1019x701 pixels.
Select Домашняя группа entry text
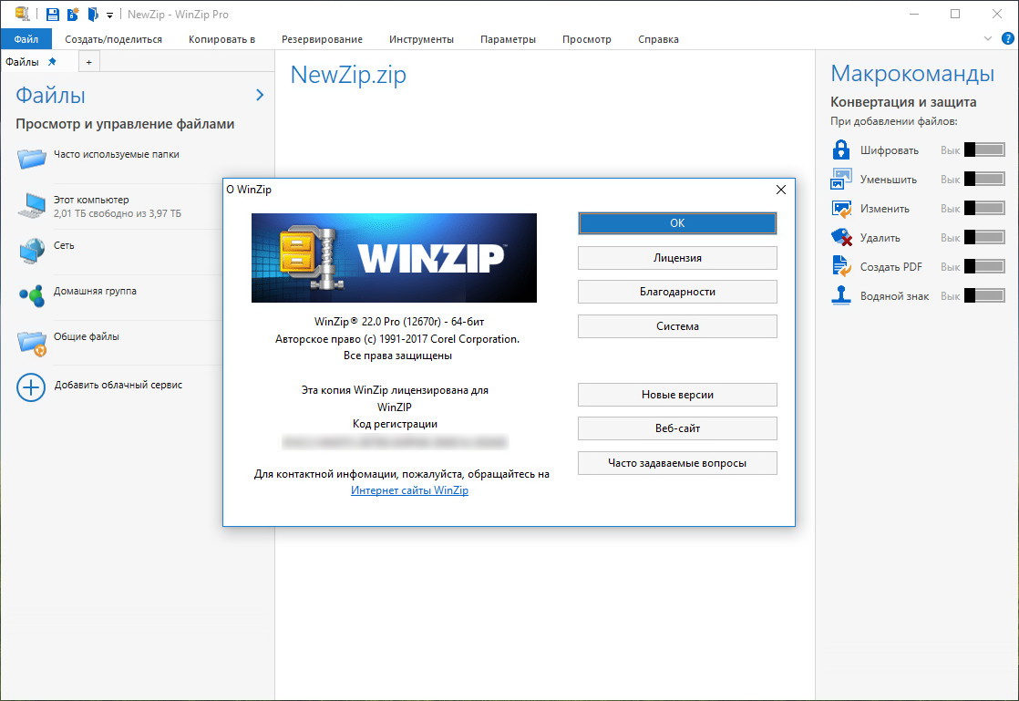(x=95, y=291)
